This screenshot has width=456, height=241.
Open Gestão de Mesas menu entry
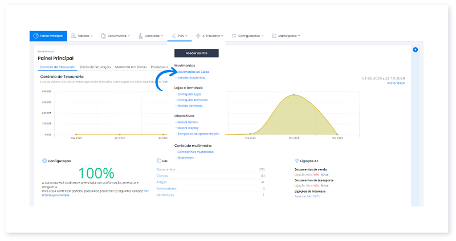(x=190, y=105)
